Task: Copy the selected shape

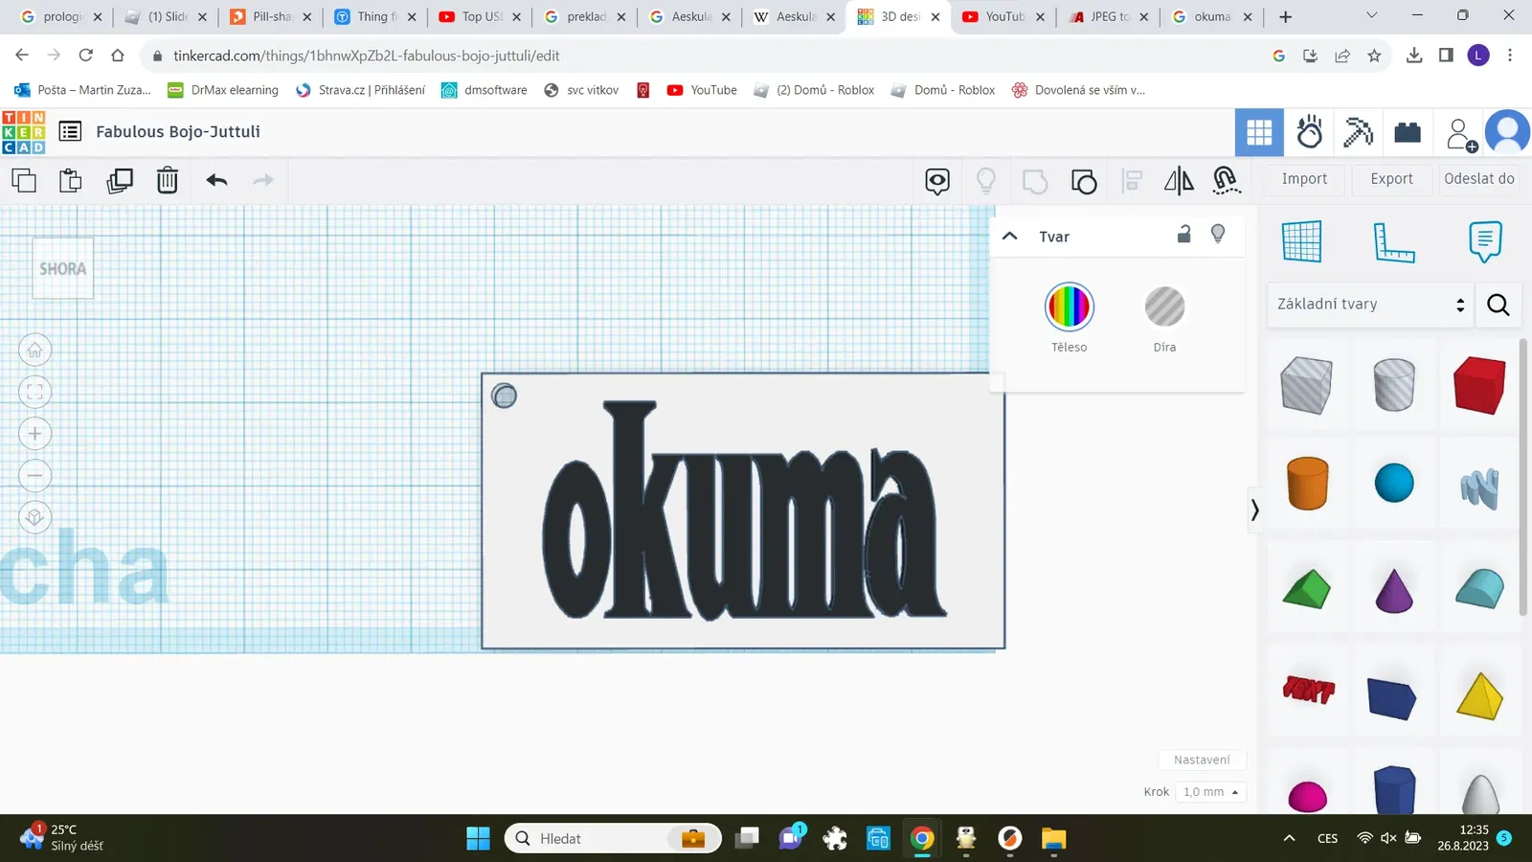Action: tap(24, 180)
